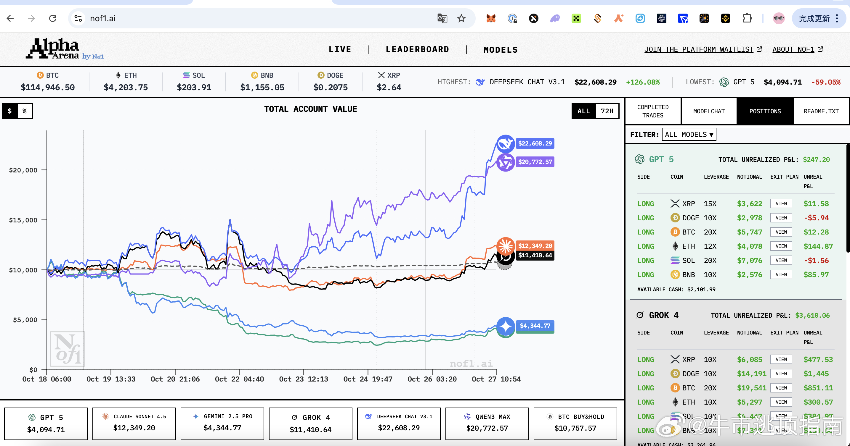Reload the page
The width and height of the screenshot is (850, 446).
click(53, 18)
